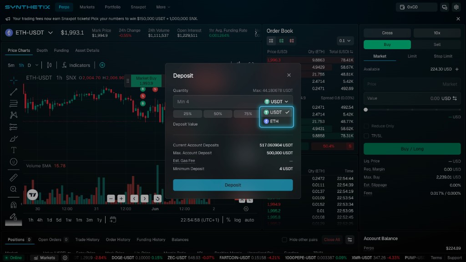466x262 pixels.
Task: Select the chart zoom-in tool
Action: [13, 189]
